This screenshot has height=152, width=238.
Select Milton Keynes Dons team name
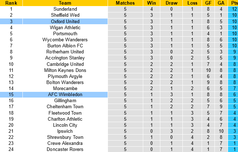click(65, 70)
